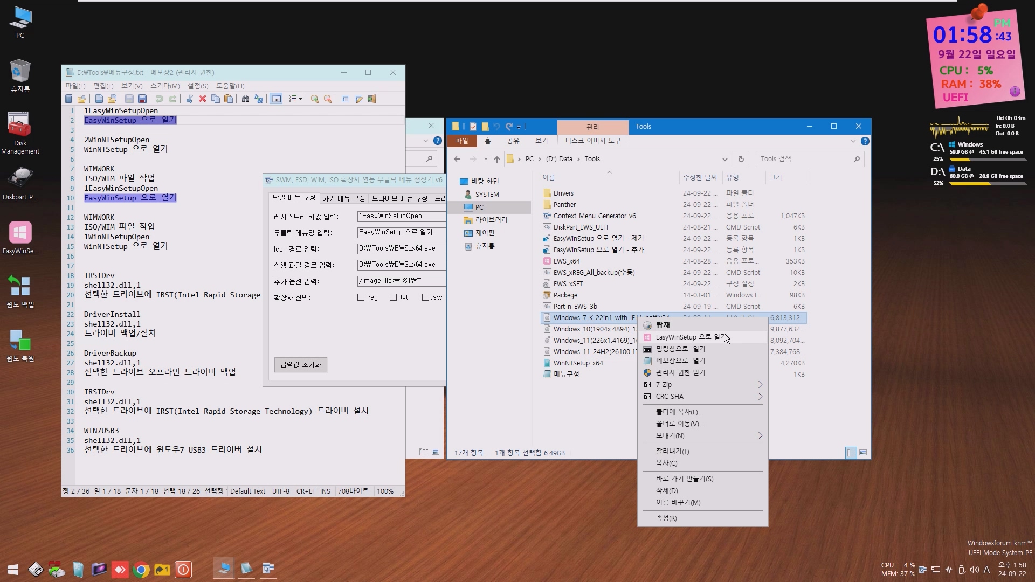Open the 디스크 이미지 도구 ribbon tab

[x=593, y=141]
